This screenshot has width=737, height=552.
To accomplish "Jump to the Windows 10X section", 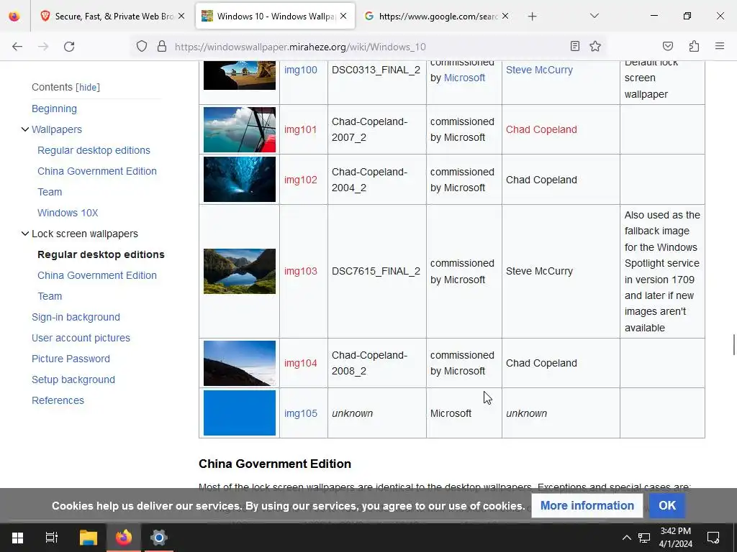I will pyautogui.click(x=68, y=213).
